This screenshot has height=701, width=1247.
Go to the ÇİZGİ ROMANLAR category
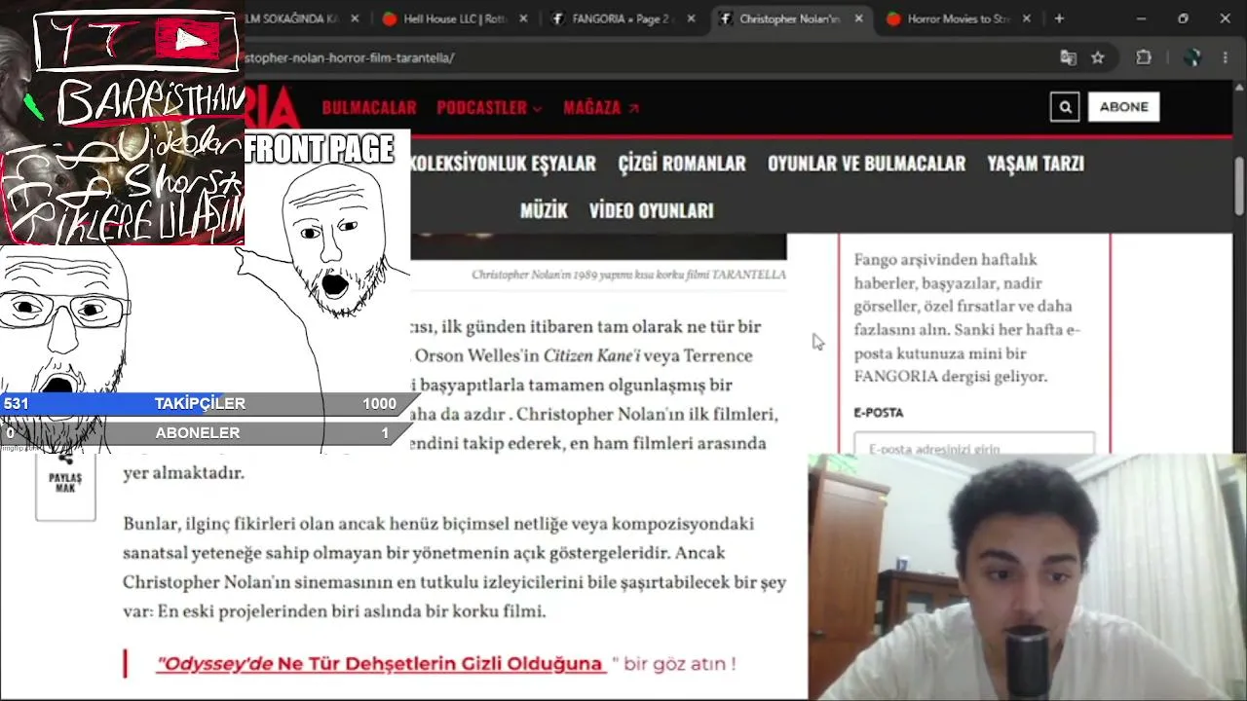coord(682,164)
